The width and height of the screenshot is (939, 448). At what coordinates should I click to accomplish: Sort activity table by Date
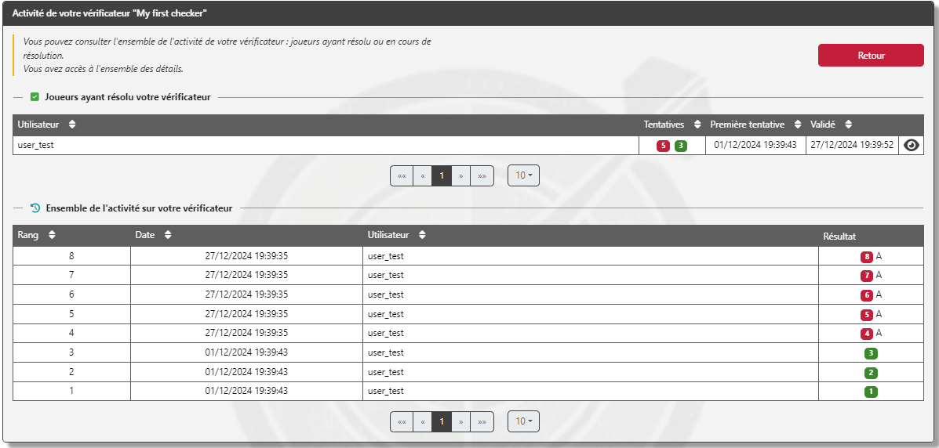[168, 235]
